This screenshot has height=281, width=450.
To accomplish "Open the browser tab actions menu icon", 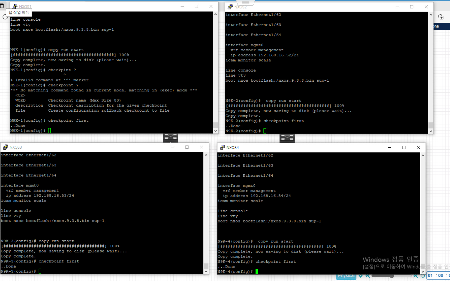I will tap(2, 6).
